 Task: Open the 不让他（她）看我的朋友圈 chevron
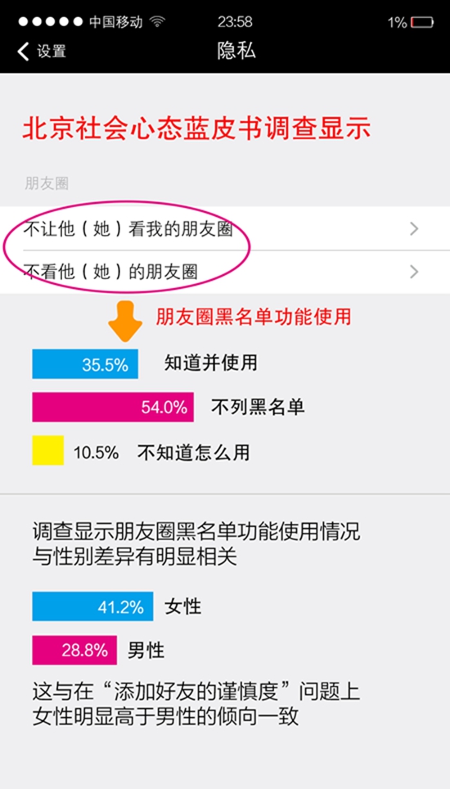(414, 229)
